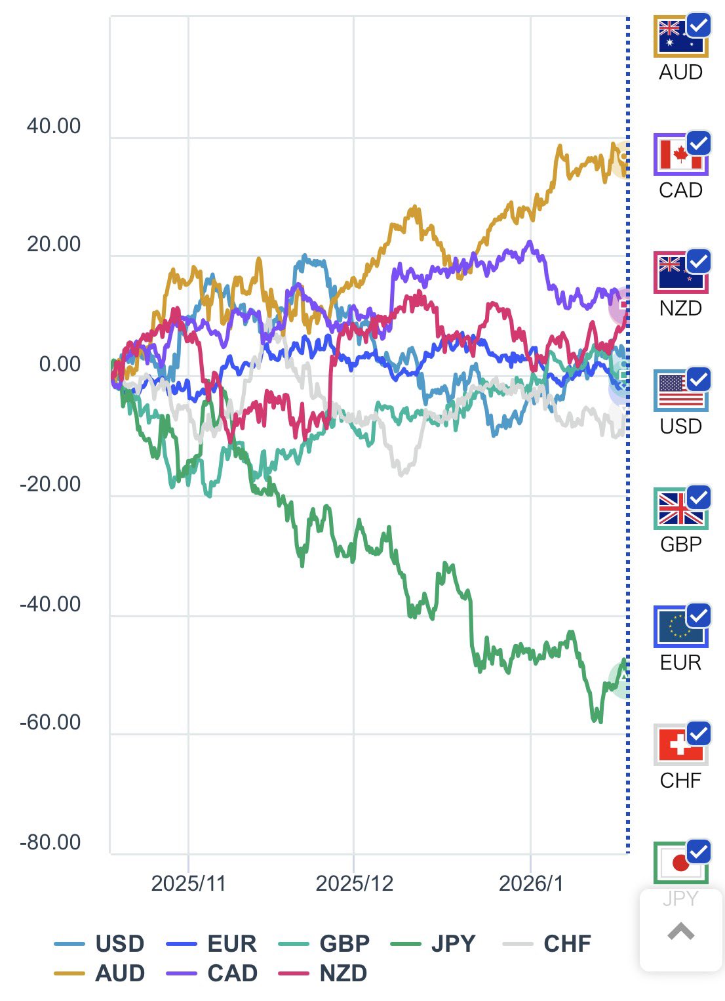This screenshot has height=1001, width=725.
Task: Click the NZD legend entry
Action: (x=324, y=973)
